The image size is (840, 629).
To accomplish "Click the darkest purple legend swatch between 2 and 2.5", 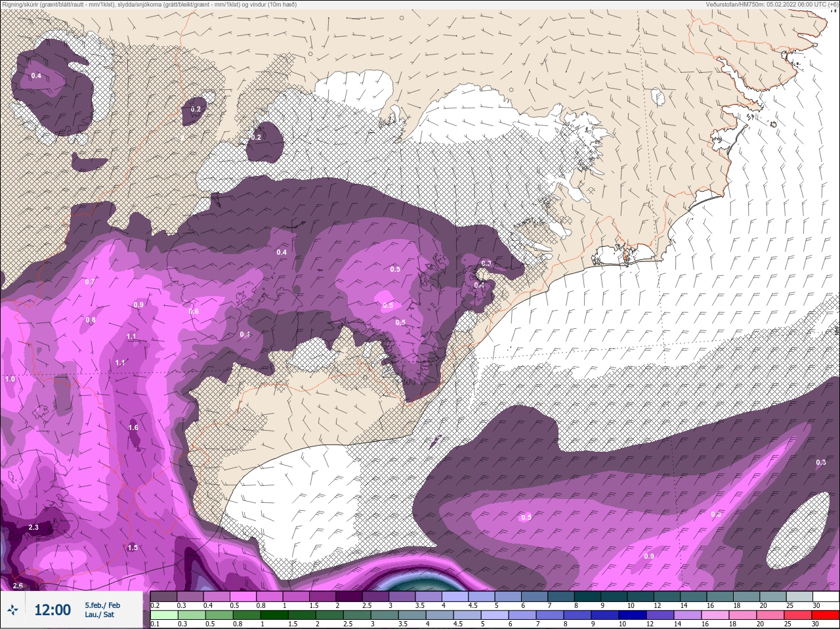I will [350, 596].
